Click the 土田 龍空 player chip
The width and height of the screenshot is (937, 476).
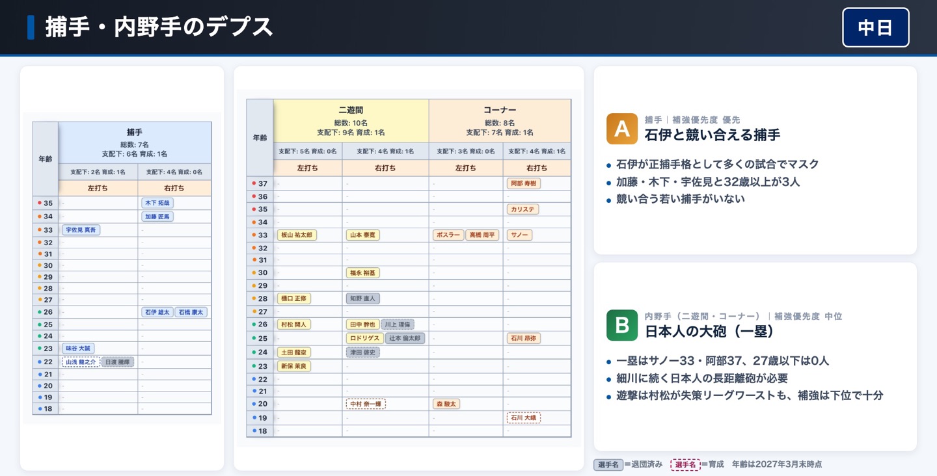tap(294, 352)
